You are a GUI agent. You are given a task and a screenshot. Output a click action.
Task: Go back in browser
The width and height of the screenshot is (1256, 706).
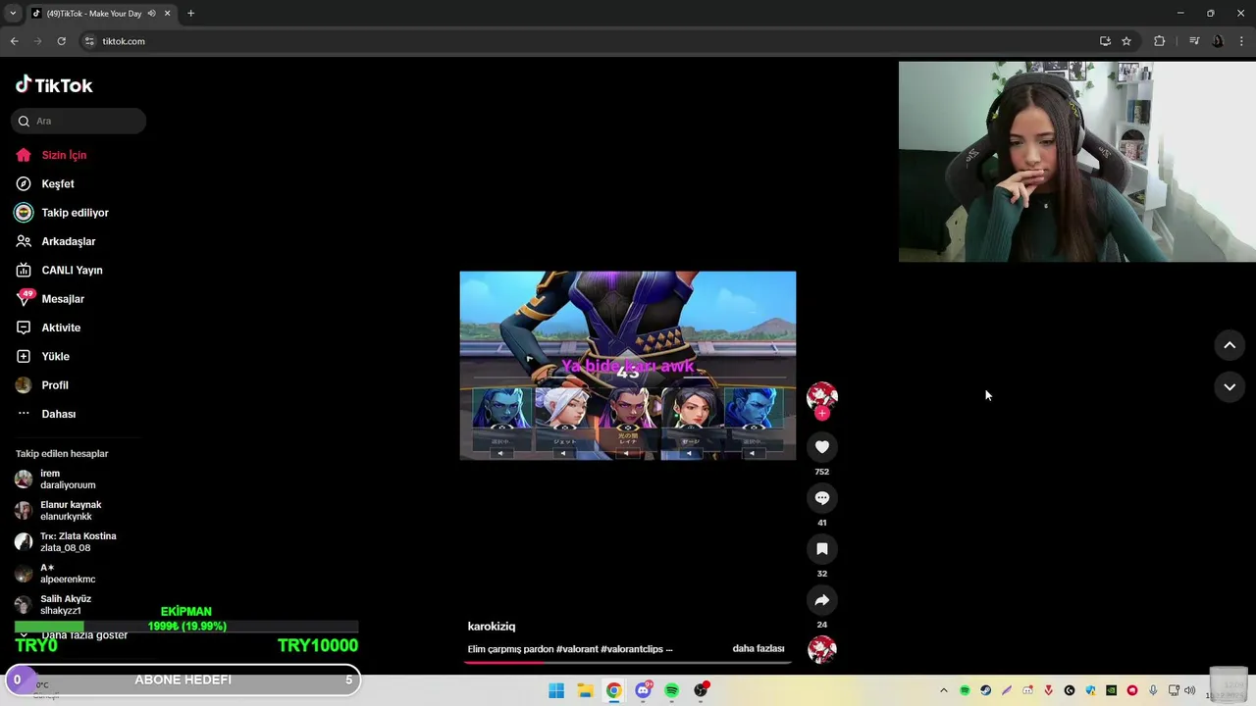(x=14, y=41)
